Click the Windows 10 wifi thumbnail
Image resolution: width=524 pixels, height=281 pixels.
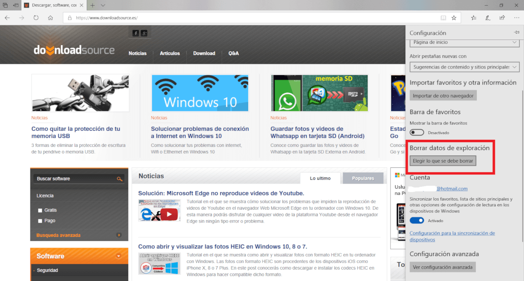coord(200,93)
